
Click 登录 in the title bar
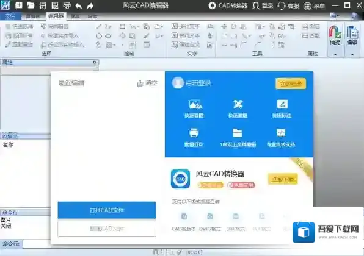[263, 5]
